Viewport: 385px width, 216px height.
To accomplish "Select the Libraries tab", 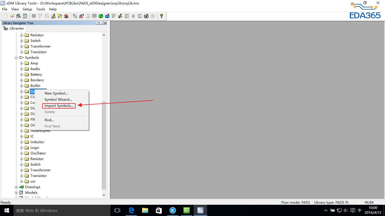I will pyautogui.click(x=14, y=28).
